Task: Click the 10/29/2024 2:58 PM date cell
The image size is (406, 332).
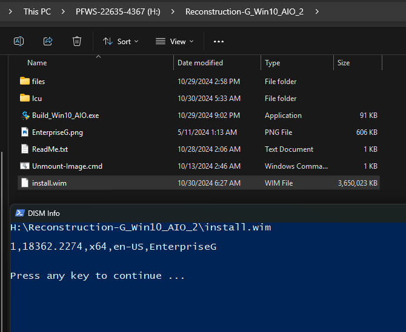Action: click(208, 82)
